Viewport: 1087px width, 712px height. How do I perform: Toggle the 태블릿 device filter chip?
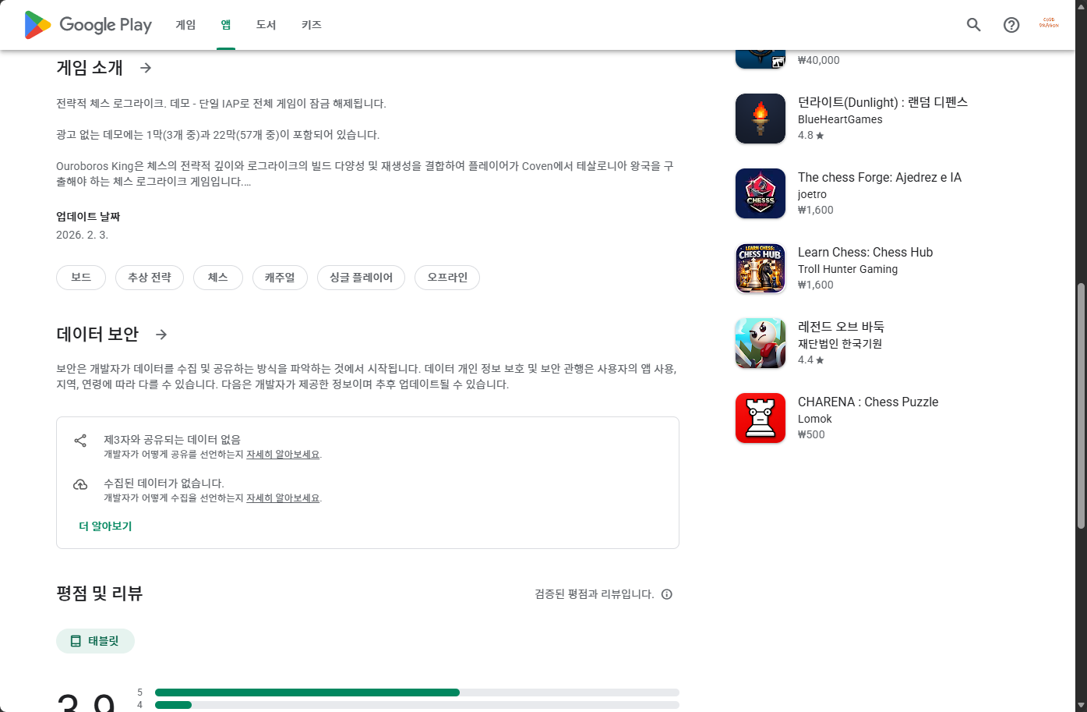(x=95, y=641)
